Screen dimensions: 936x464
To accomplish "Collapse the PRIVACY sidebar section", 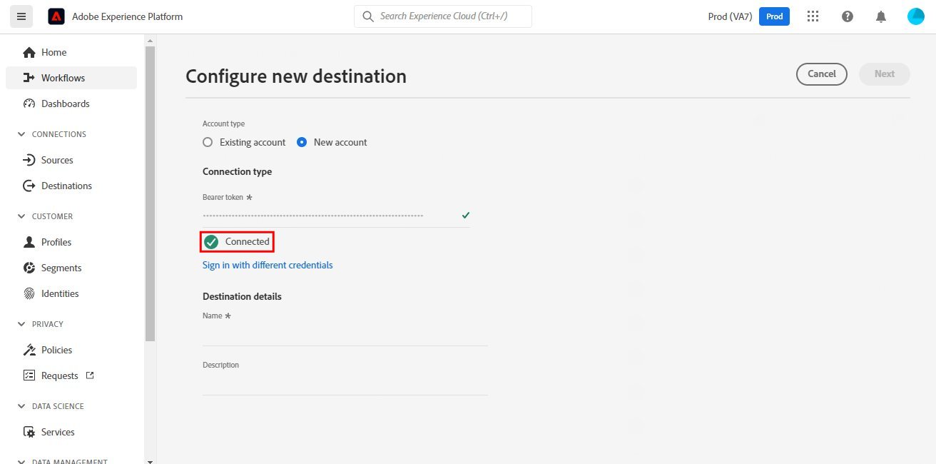I will pyautogui.click(x=21, y=324).
